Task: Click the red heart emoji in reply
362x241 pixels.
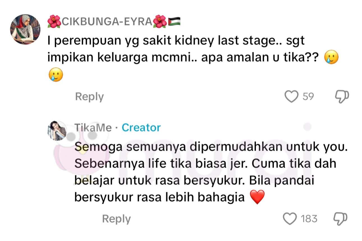Action: click(257, 197)
